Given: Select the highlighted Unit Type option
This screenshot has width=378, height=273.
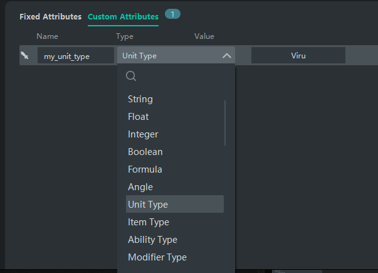Looking at the screenshot, I should [x=148, y=205].
